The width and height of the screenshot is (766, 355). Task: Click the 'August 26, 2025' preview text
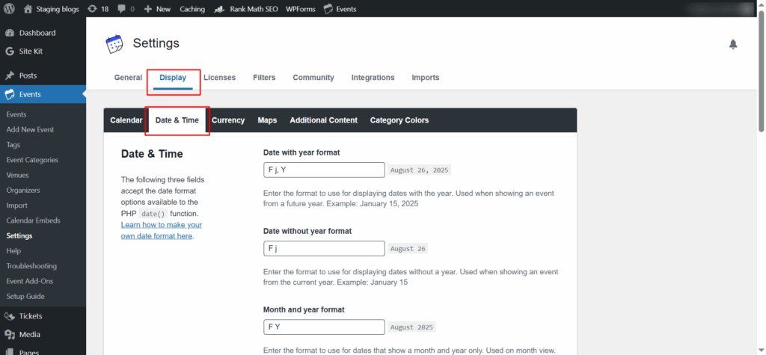point(420,170)
